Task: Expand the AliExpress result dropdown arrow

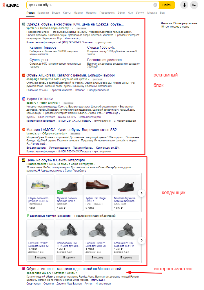Action: (x=88, y=79)
